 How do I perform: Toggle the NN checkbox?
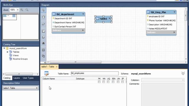coord(104,82)
